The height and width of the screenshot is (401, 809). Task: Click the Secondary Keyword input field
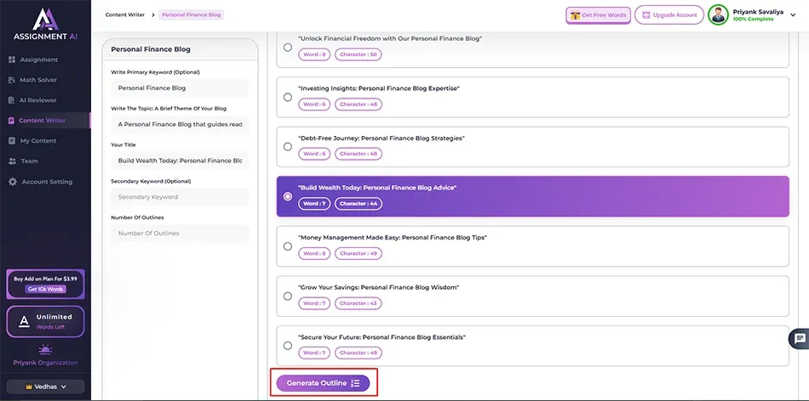(x=179, y=197)
